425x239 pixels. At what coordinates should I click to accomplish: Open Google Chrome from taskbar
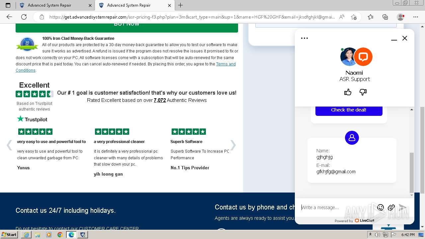click(x=60, y=235)
